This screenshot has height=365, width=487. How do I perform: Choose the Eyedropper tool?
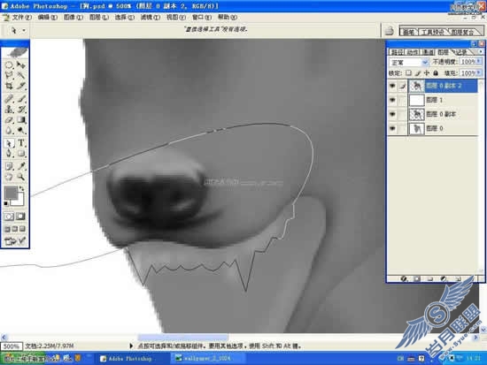(21, 166)
